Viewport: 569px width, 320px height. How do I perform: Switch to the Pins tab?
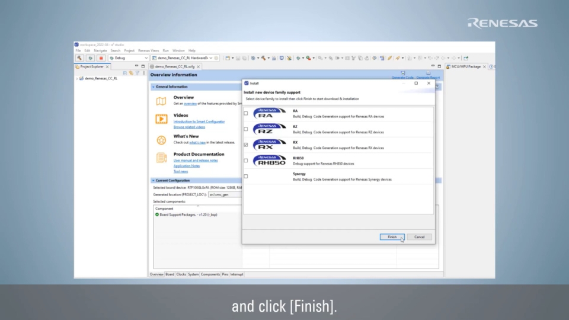[x=225, y=274]
